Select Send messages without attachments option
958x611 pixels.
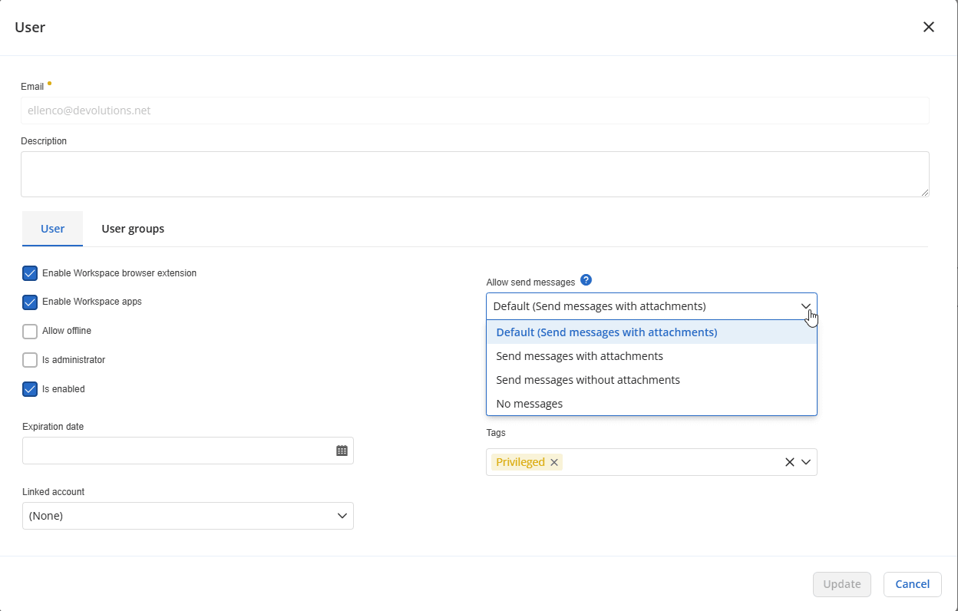pyautogui.click(x=588, y=380)
